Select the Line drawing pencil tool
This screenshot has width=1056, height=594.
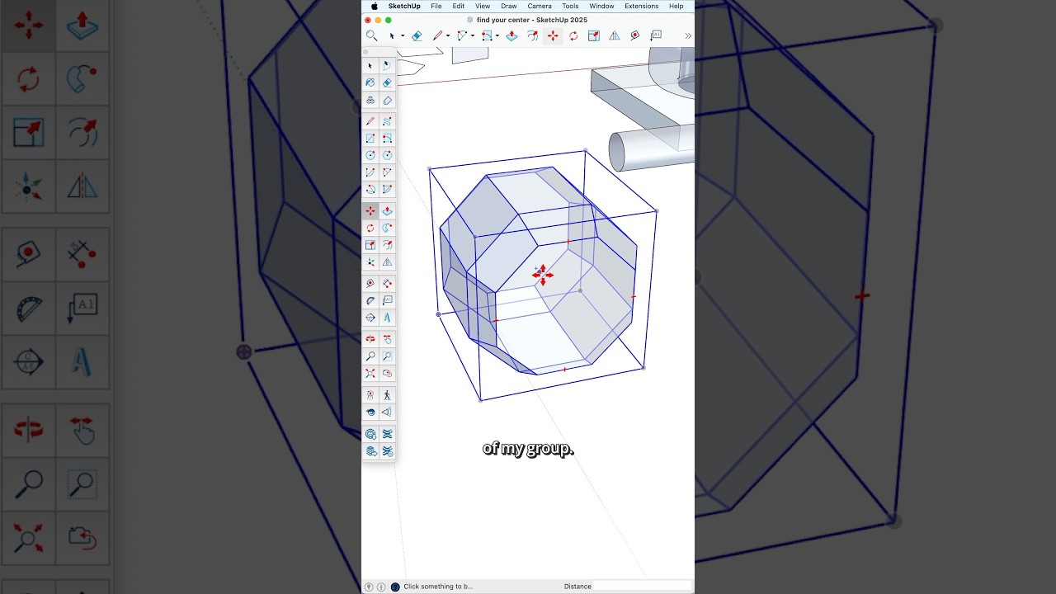click(x=438, y=35)
